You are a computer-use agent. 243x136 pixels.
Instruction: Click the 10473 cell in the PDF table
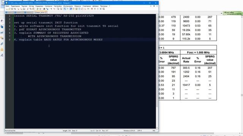pos(186,26)
